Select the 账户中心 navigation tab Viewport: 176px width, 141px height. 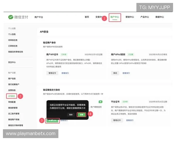pos(115,17)
